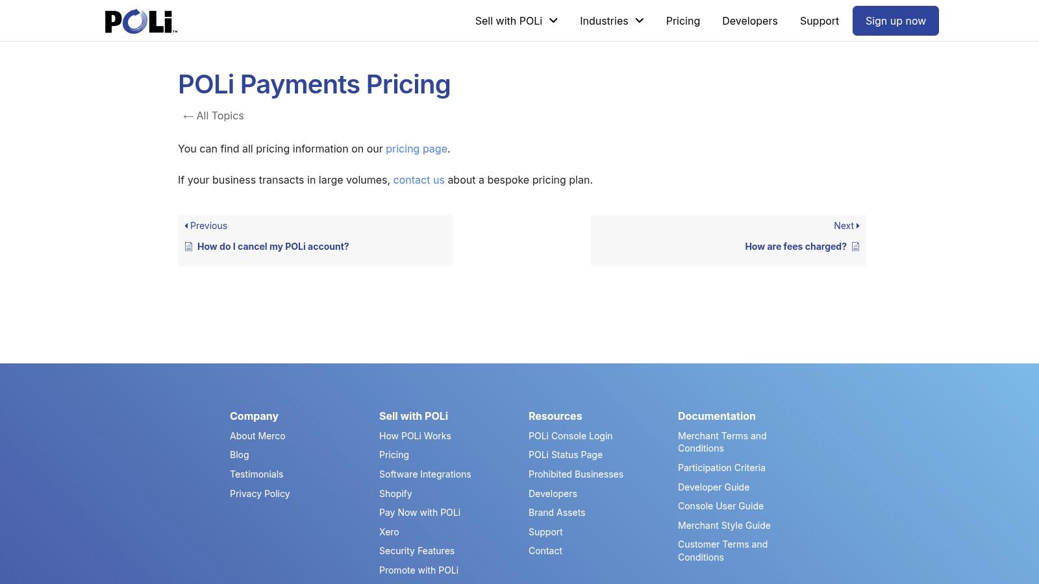
Task: Open Pricing in the top navigation
Action: point(683,21)
